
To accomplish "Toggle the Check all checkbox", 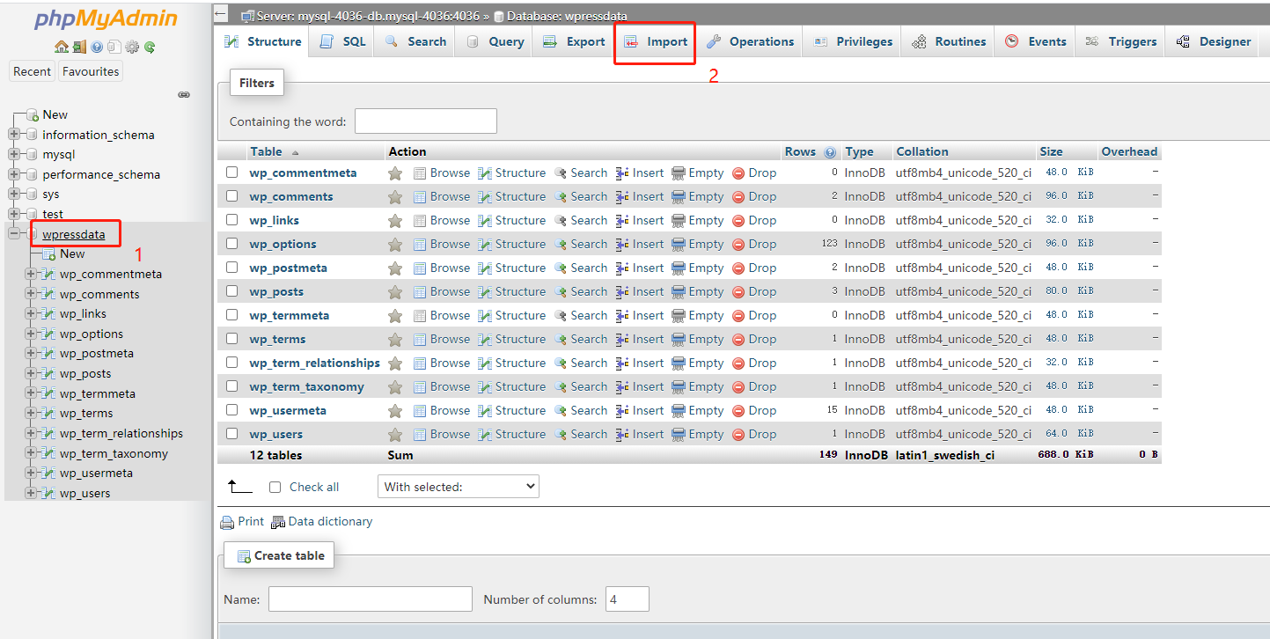I will pos(275,486).
